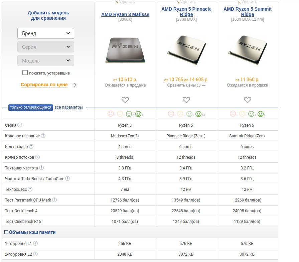Remove Ryzen 5 Summit Ridge with Удалить
Viewport: 299px width, 262px height.
pos(247,2)
